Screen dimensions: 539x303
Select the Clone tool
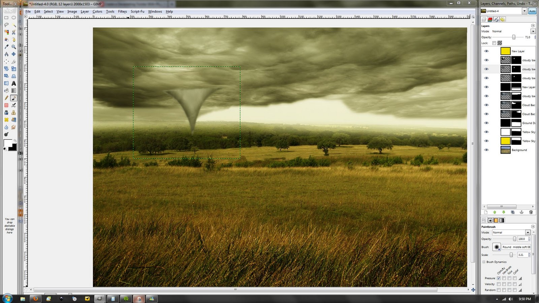click(x=13, y=112)
